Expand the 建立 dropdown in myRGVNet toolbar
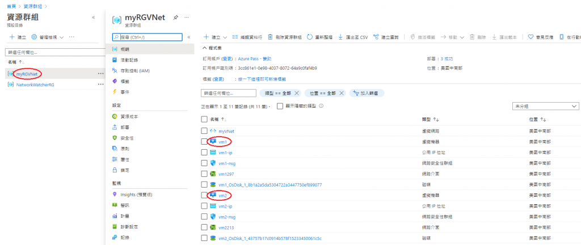The image size is (581, 245). [x=225, y=37]
